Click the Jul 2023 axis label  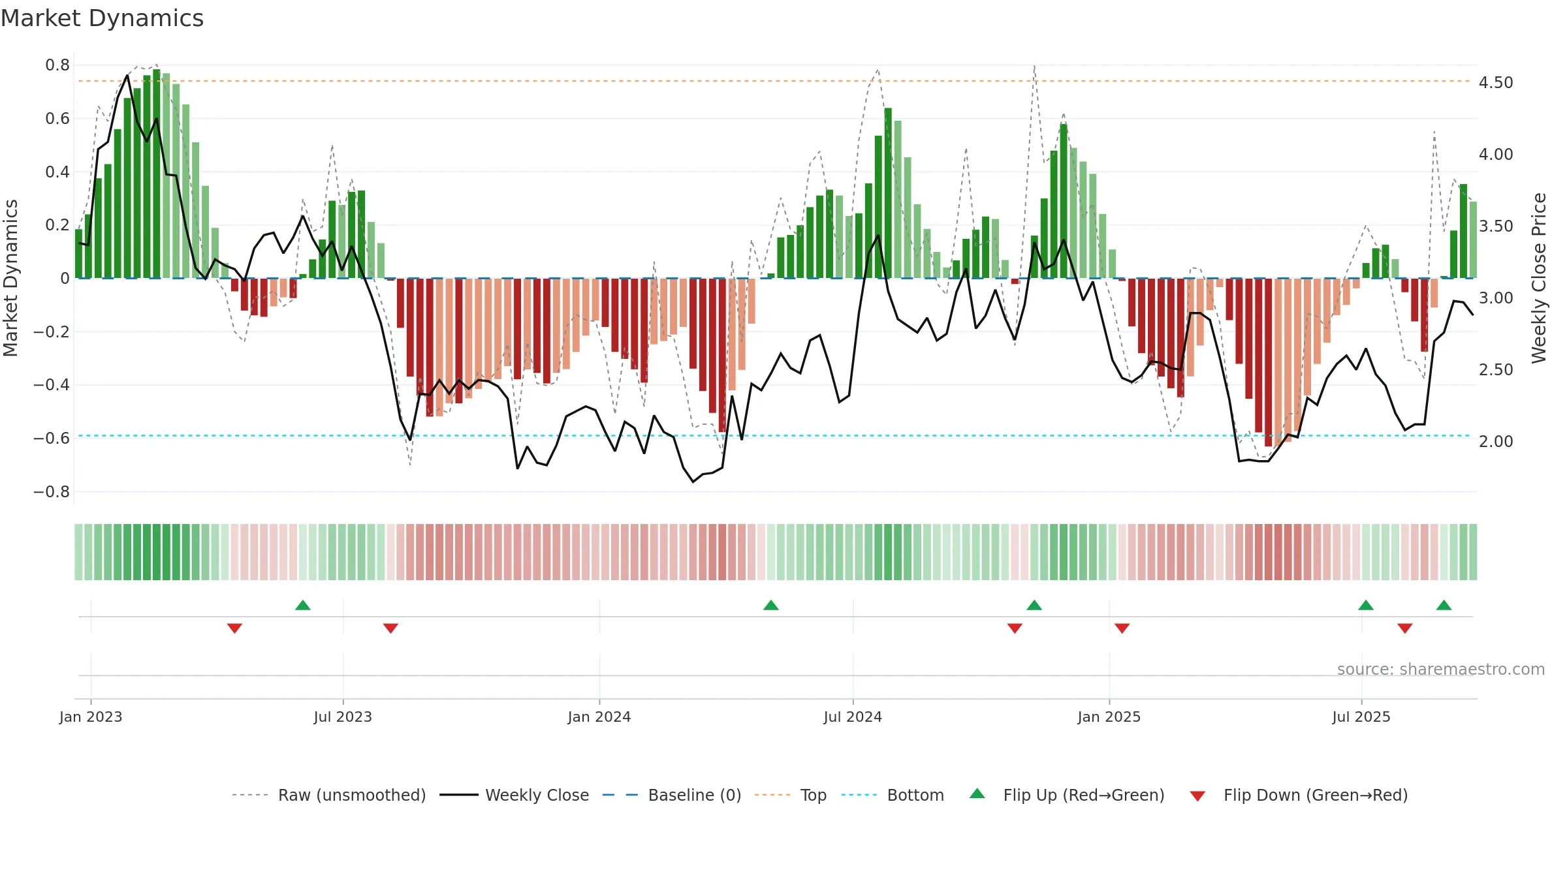343,717
